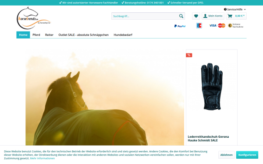Click the search magnifier icon

[x=181, y=16]
